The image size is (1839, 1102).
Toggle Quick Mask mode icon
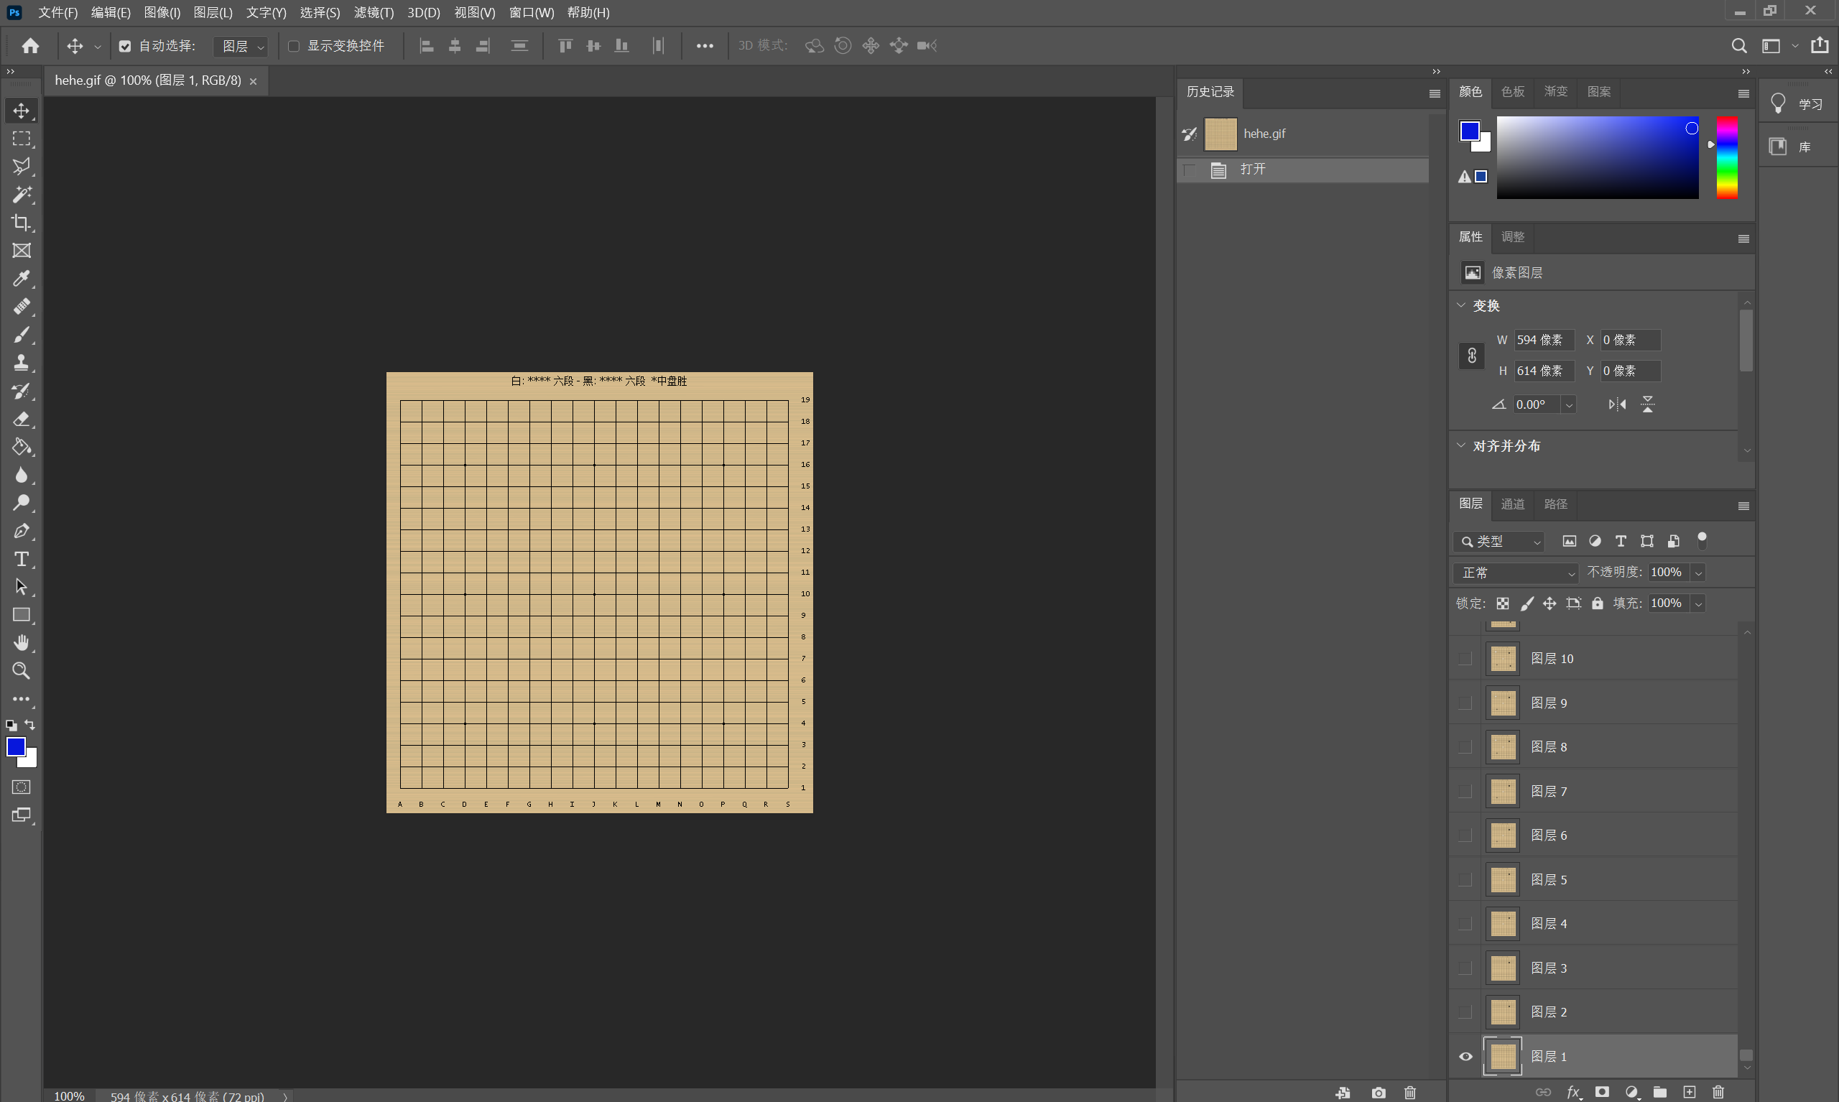tap(22, 787)
